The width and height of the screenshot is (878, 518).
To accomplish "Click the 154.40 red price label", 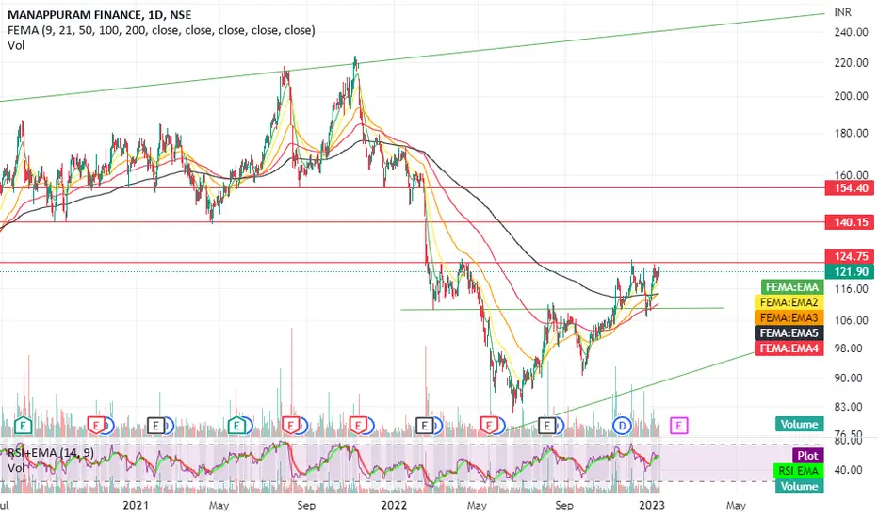I will pos(850,188).
